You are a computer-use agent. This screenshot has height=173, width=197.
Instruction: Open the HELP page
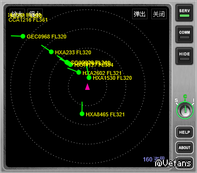(185, 132)
